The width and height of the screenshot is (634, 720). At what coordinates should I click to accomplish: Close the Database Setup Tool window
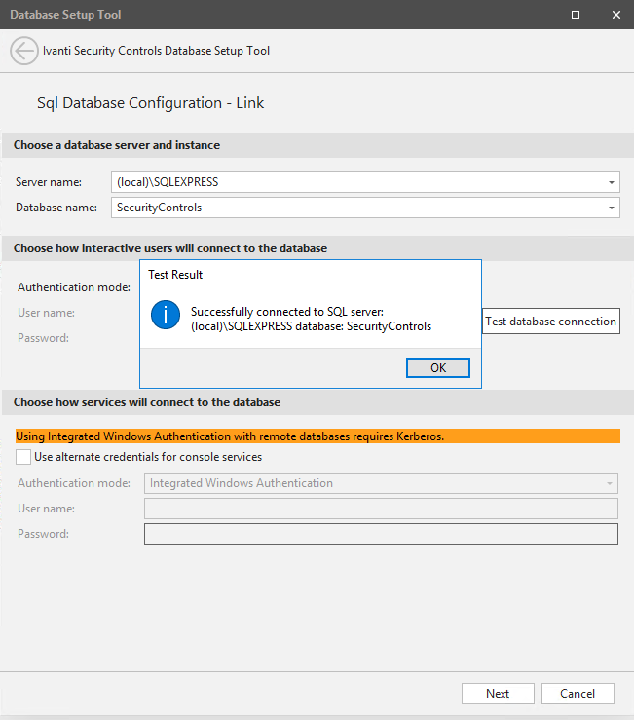click(615, 15)
